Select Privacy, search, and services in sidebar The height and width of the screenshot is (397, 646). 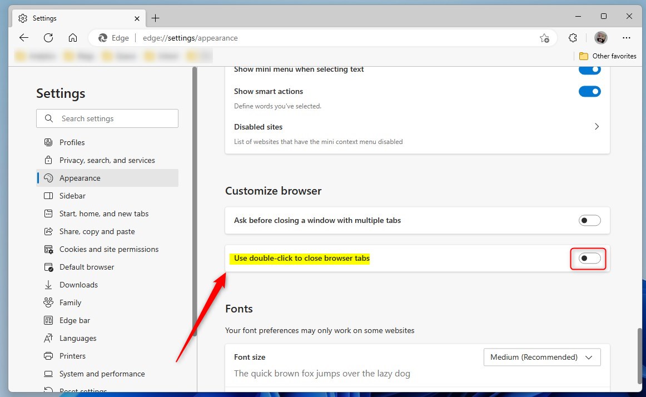[x=107, y=160]
